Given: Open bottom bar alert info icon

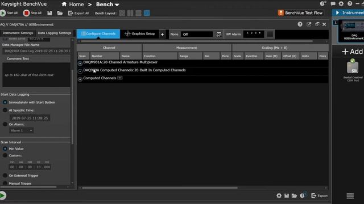Looking at the screenshot, I should point(303,195).
